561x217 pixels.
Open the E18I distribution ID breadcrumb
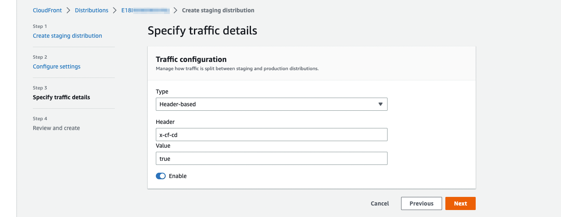(145, 10)
